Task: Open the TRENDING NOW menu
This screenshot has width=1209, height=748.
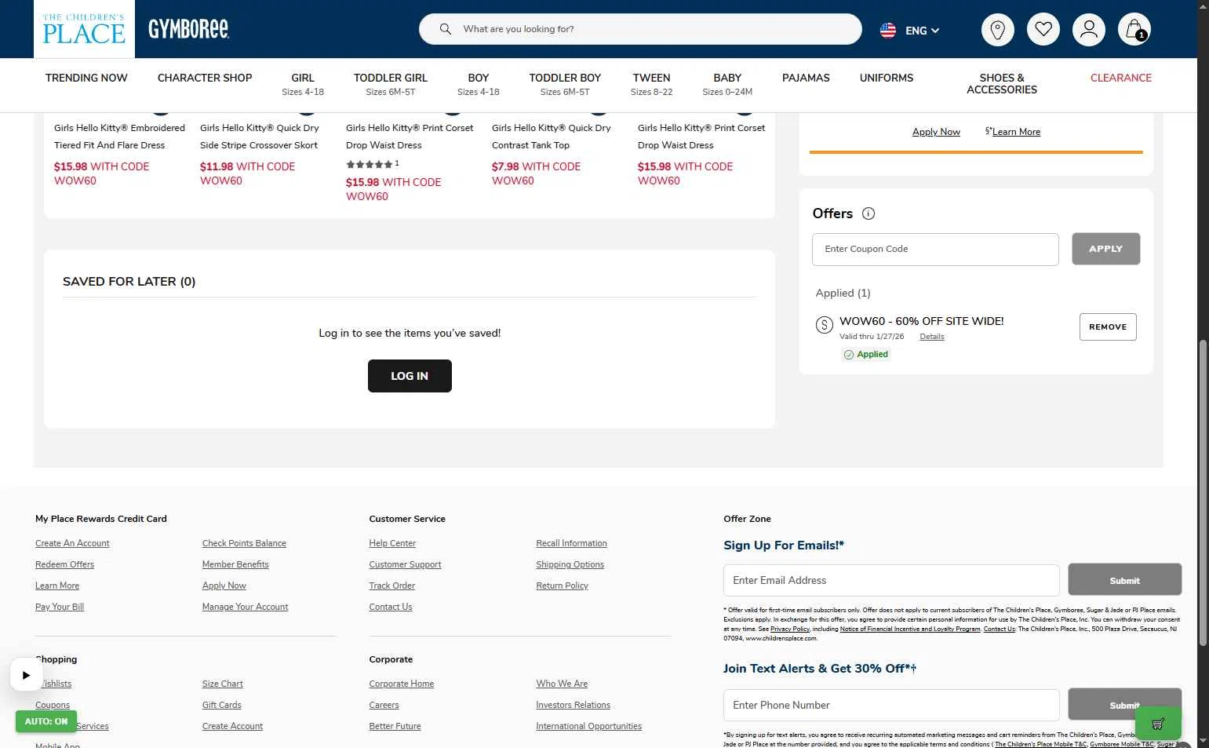Action: point(86,78)
